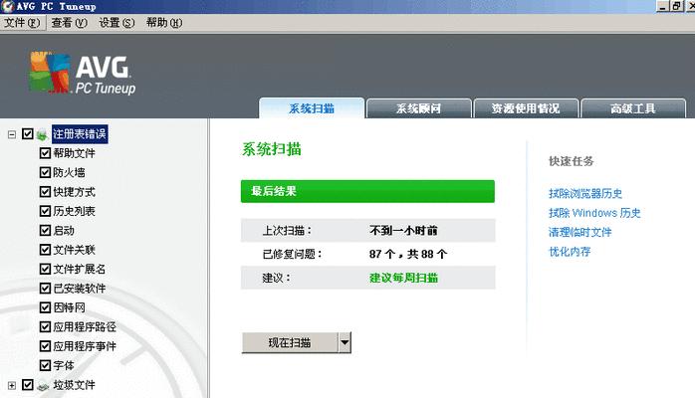Toggle the 因特网 checkbox
Screen dimensions: 695x398
[x=45, y=307]
